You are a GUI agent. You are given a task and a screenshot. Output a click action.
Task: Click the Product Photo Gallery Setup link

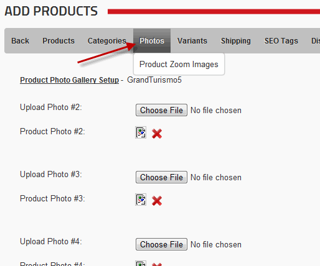click(69, 80)
